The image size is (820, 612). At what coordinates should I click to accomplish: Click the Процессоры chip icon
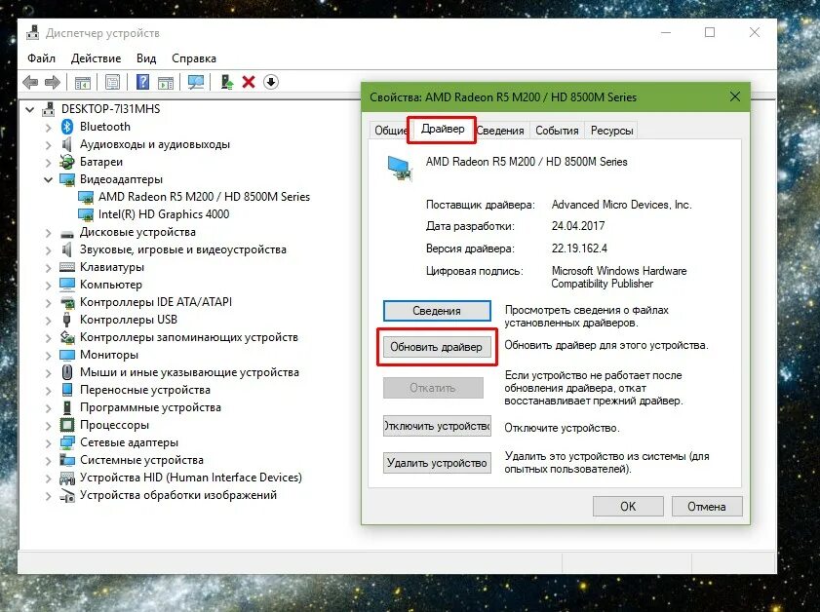(67, 425)
